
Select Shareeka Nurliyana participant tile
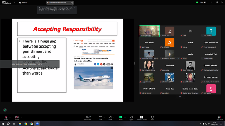[x=149, y=66]
